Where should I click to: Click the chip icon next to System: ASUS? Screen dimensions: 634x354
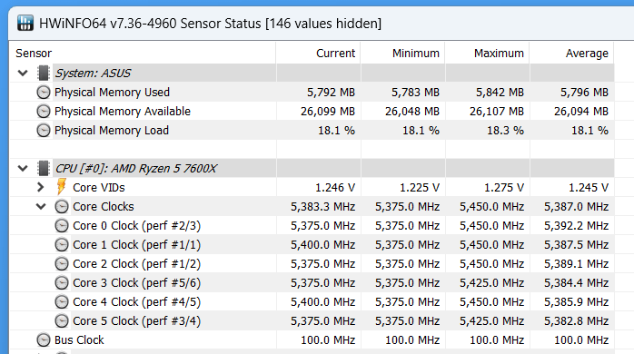(x=44, y=74)
